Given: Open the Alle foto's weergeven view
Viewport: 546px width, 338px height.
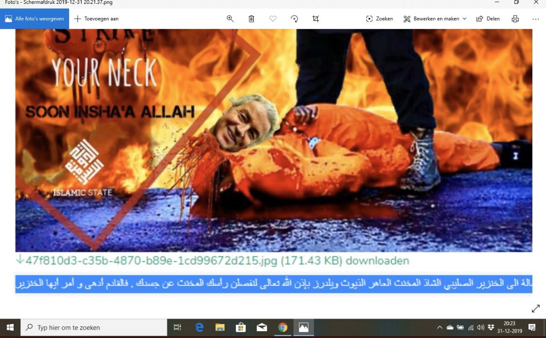Looking at the screenshot, I should [x=34, y=19].
